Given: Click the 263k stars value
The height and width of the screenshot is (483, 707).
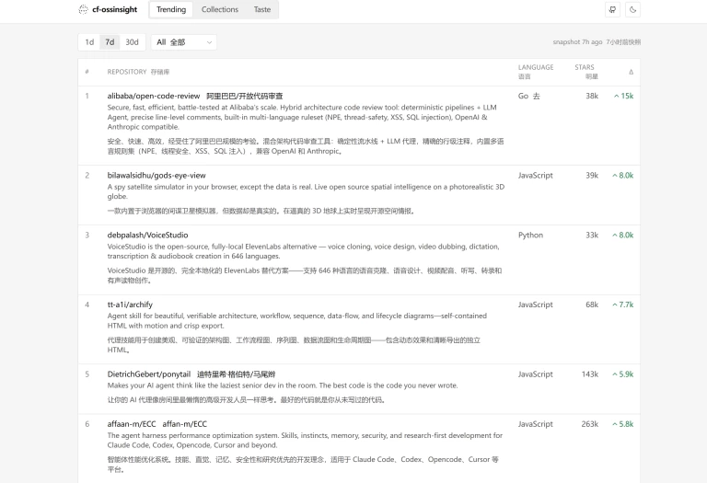Looking at the screenshot, I should point(590,424).
